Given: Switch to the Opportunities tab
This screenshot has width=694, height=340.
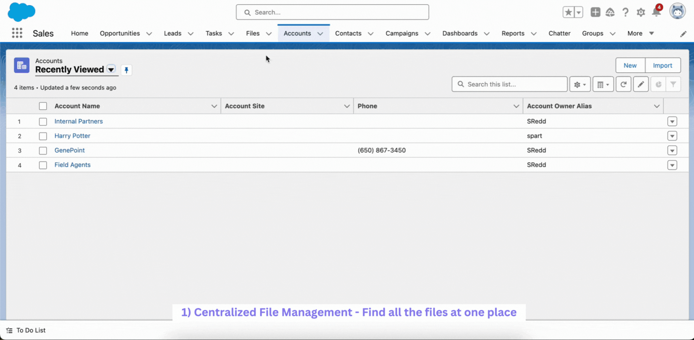Looking at the screenshot, I should point(120,33).
